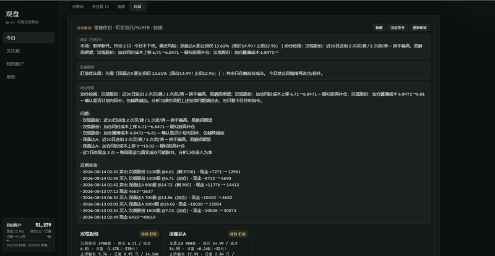Click the 5% progress value

(49, 237)
